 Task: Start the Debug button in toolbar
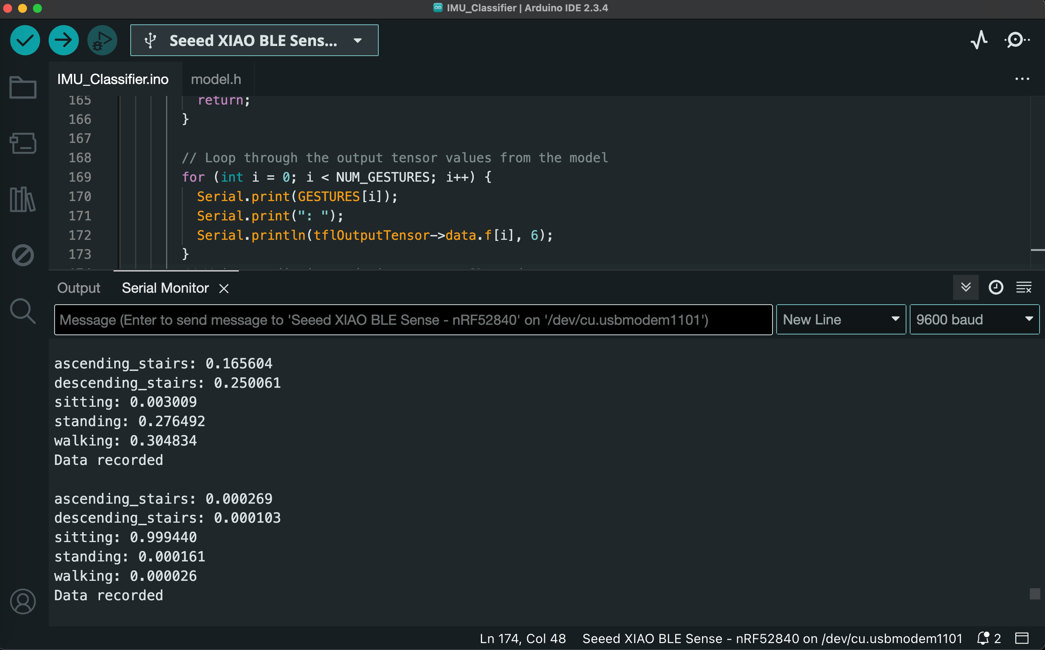coord(102,41)
